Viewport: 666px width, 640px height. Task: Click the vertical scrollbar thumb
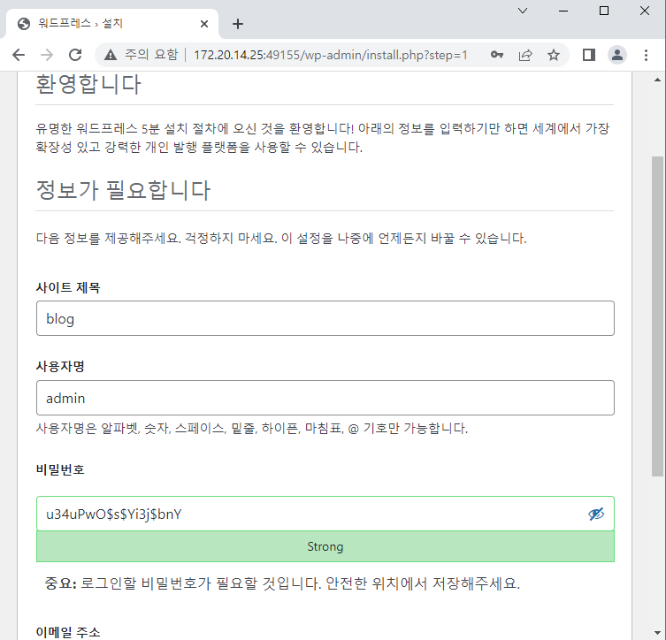tap(657, 316)
